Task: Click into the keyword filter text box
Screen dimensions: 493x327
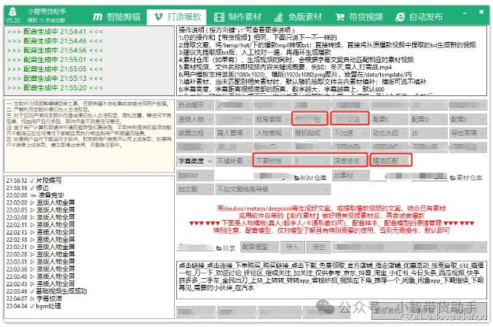Action: (332, 279)
